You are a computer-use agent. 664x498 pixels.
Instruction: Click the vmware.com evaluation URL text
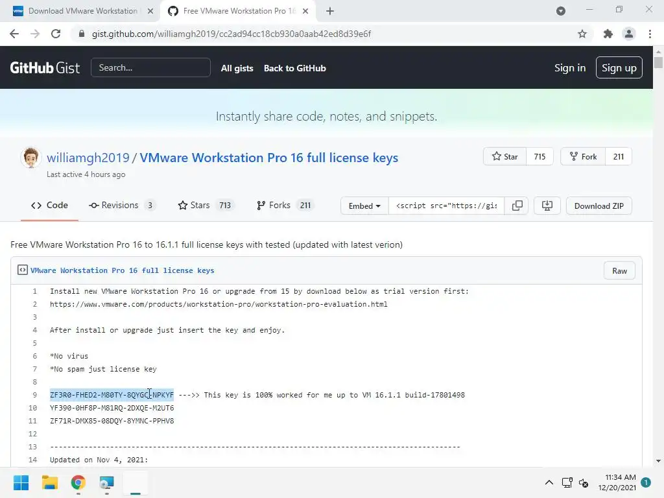(x=219, y=305)
